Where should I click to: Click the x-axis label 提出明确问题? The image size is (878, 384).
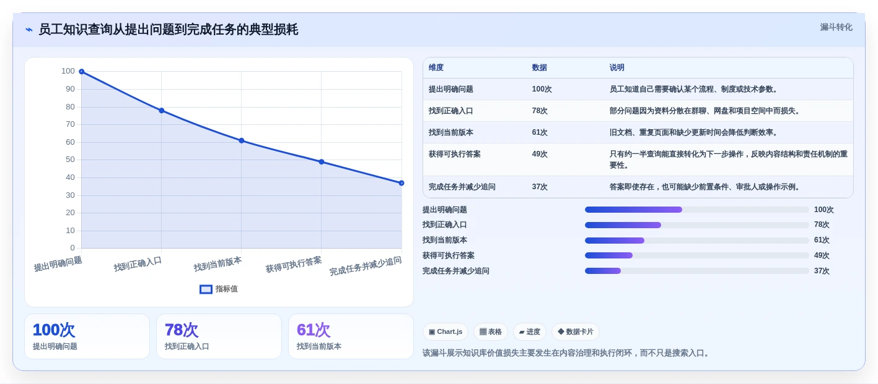[x=58, y=264]
